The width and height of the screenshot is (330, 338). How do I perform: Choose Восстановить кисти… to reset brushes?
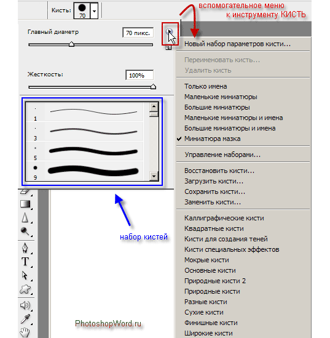(243, 171)
